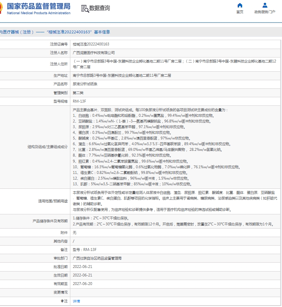Screen dimensions: 282x307
Task: Select registrant name 广西润盟医疗科技有限公司
Action: click(x=94, y=53)
